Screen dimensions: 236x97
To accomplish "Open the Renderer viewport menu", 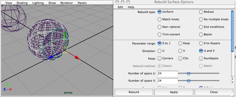I will [x=67, y=3].
